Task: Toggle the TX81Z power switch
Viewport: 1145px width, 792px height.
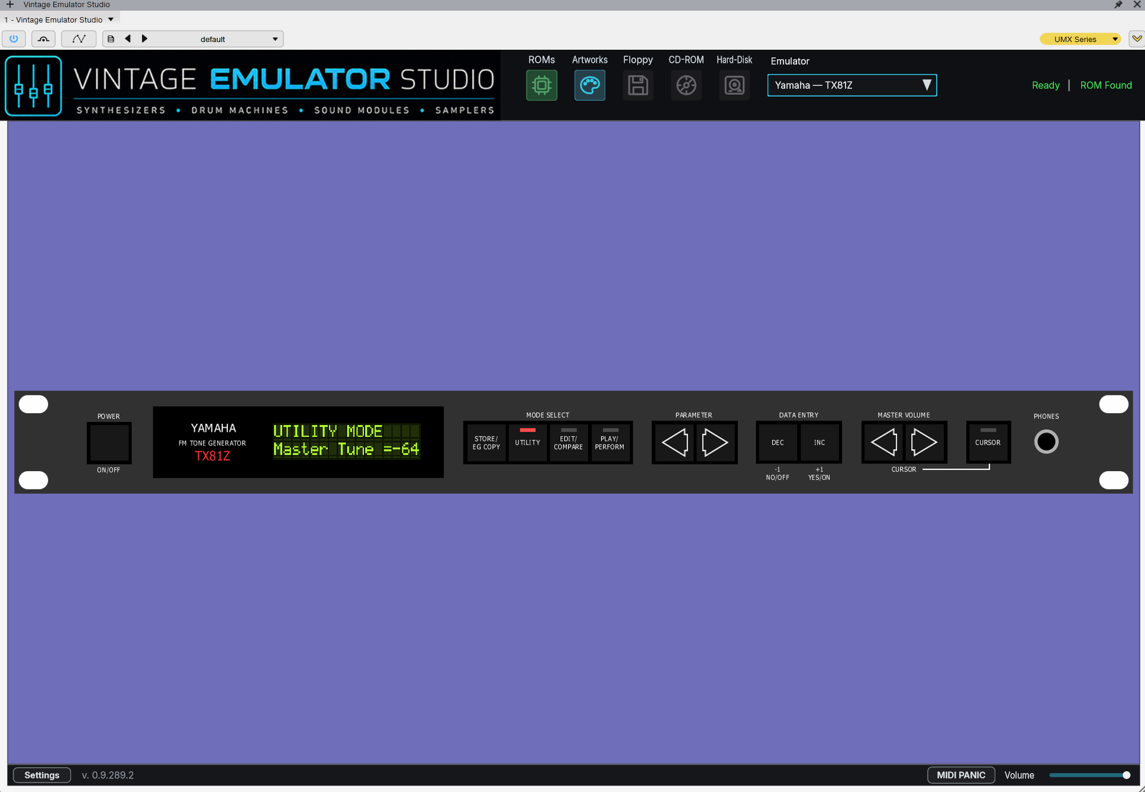Action: (x=109, y=442)
